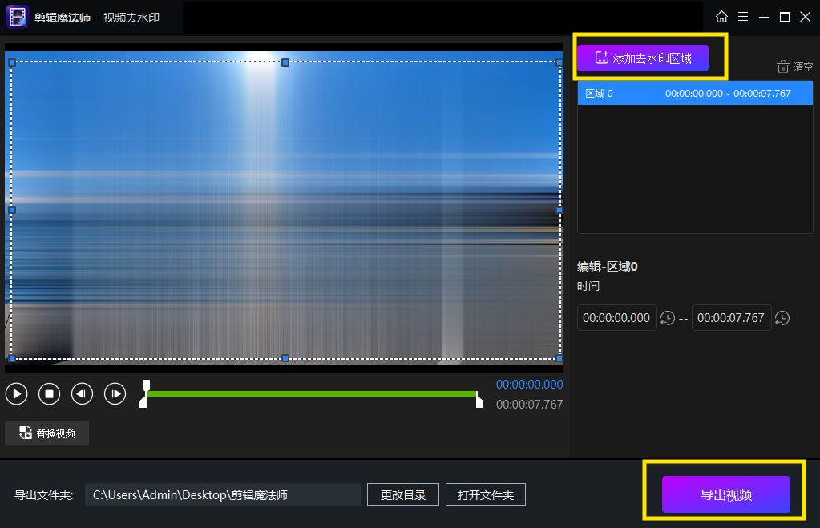Click top-left corner handle of selection
Screen dimensions: 820x528
(x=12, y=62)
